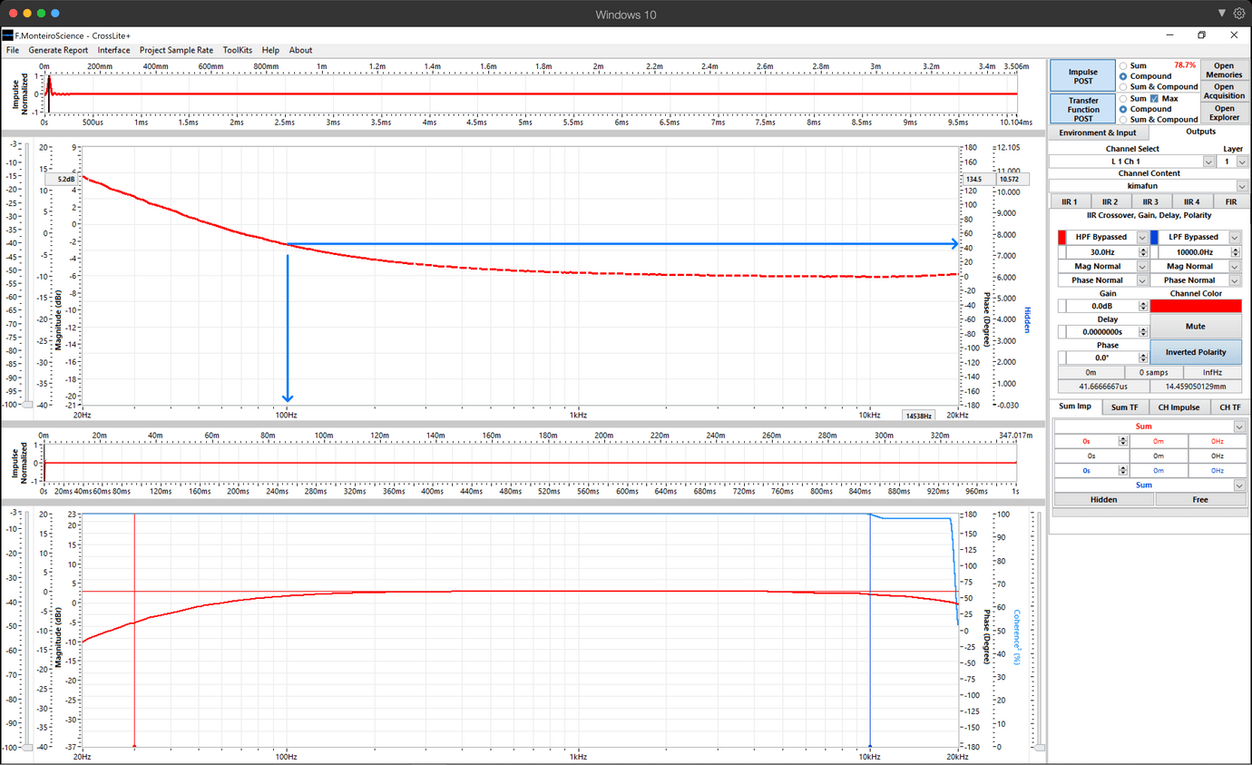Click the 14538Hz cursor readout label

(x=917, y=415)
